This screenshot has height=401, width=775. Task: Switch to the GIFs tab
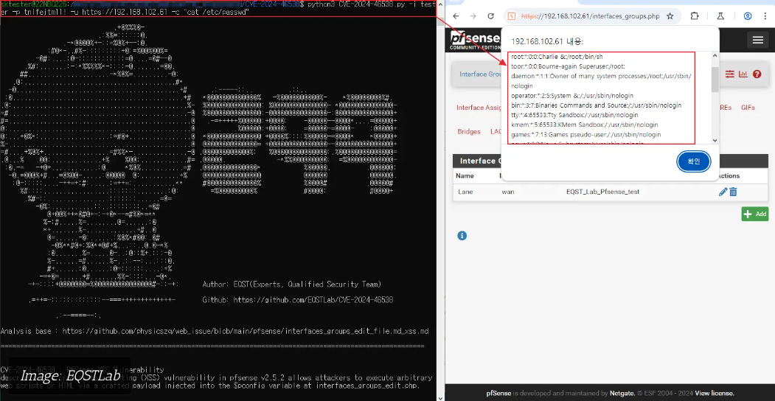[x=748, y=108]
